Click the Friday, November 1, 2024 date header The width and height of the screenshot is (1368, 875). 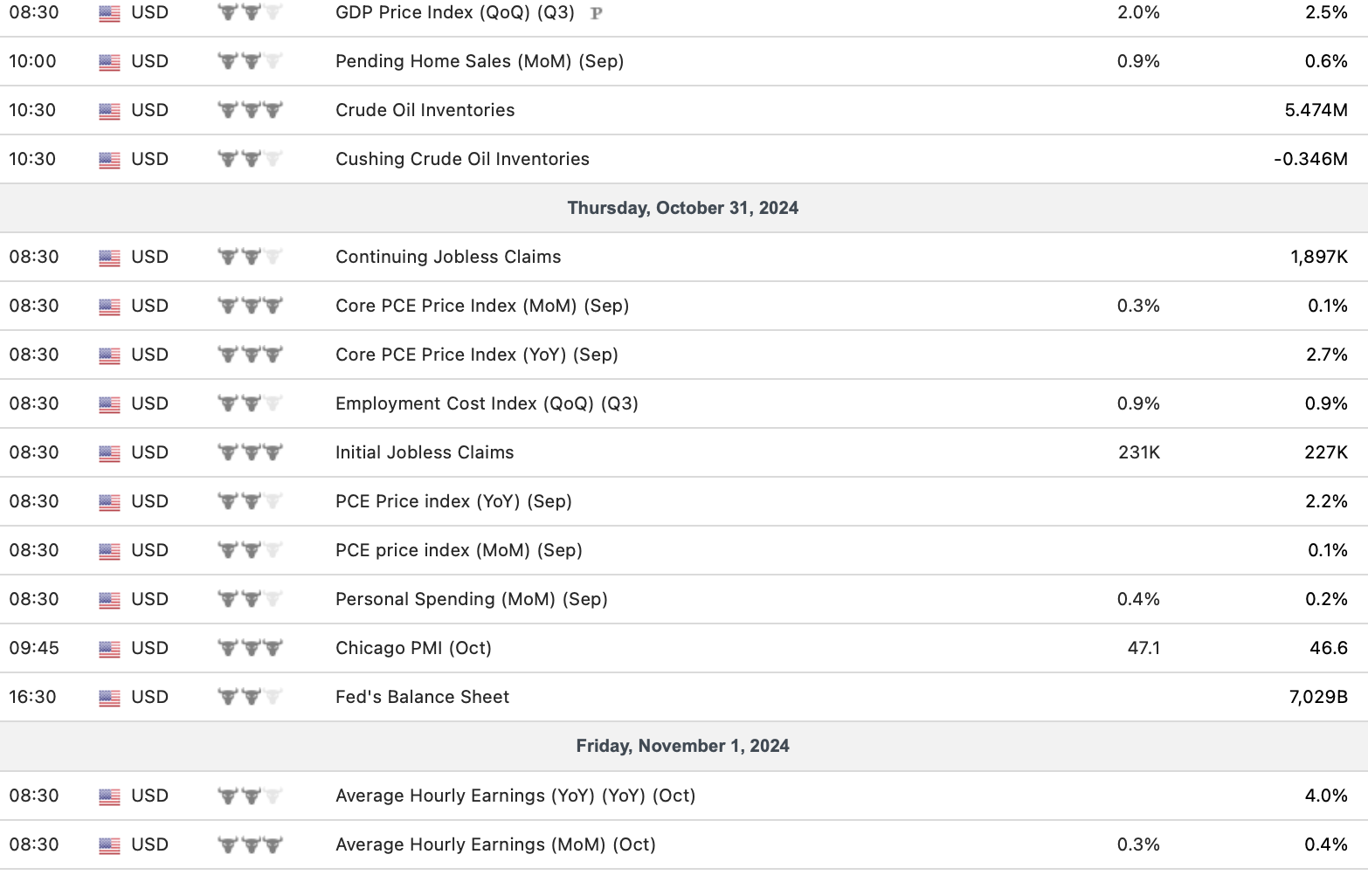(682, 746)
